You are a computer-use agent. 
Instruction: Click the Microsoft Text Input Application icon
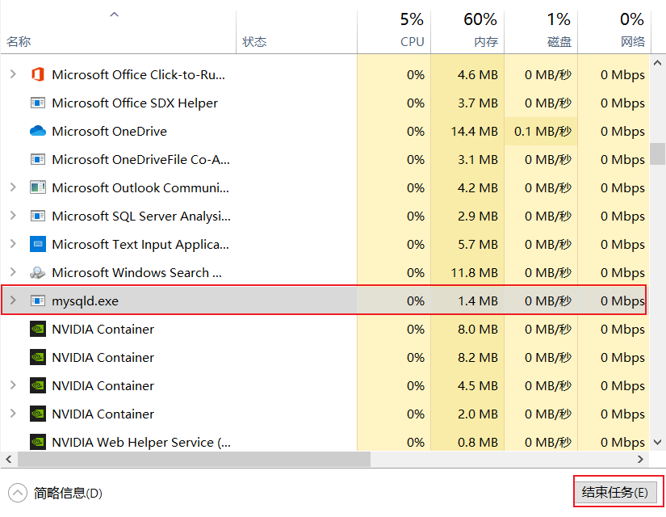pos(37,245)
